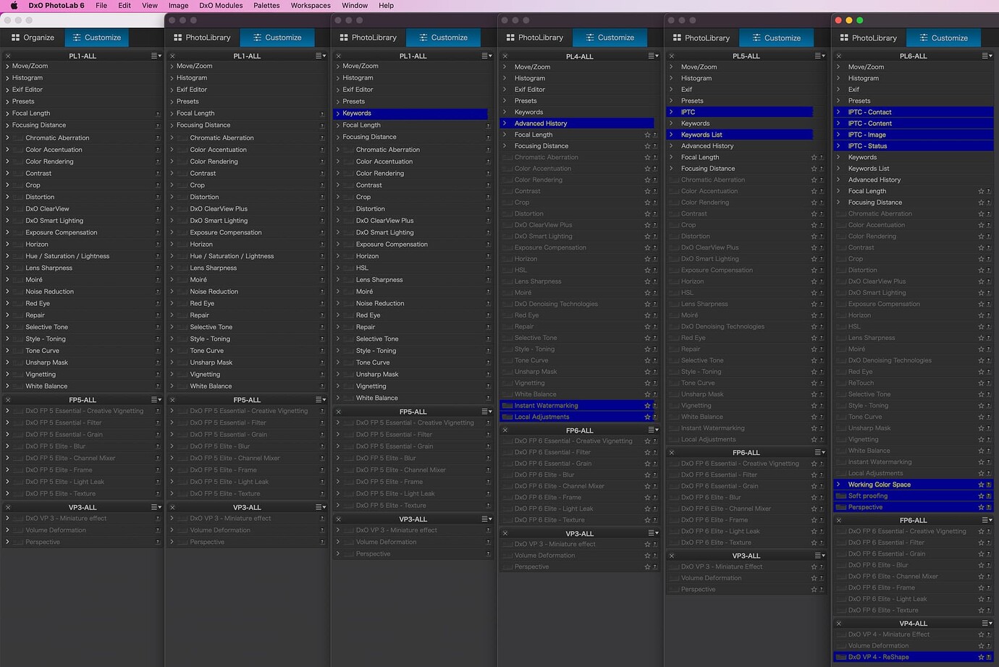Viewport: 999px width, 667px height.
Task: Favorite Focal Length star in PL4-ALL palette
Action: coord(647,135)
